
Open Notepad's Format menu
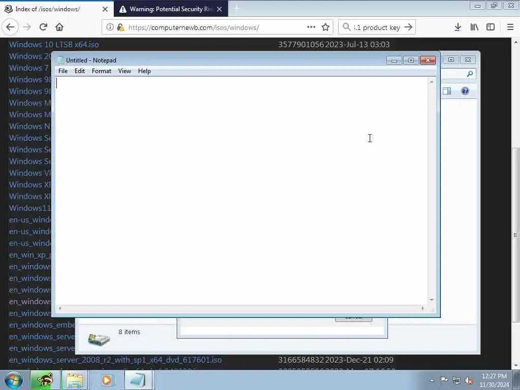pyautogui.click(x=102, y=71)
